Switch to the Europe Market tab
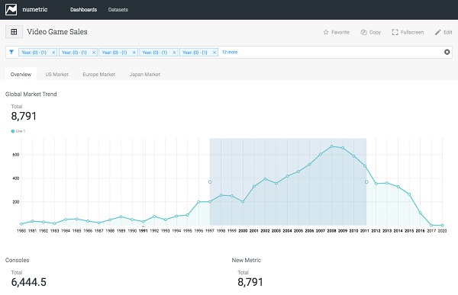458x295 pixels. coord(99,75)
